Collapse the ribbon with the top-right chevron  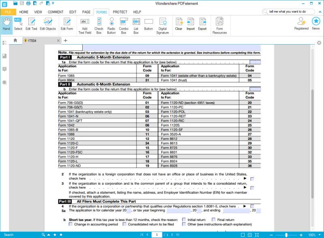coord(320,12)
